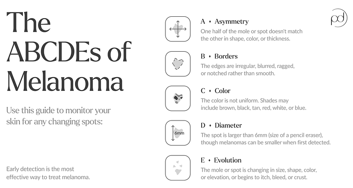Click the diamond bullet beside Asymmetry
The image size is (353, 188).
pyautogui.click(x=210, y=22)
